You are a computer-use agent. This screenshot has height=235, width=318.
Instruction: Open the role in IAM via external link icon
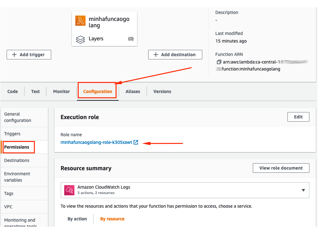click(x=136, y=142)
